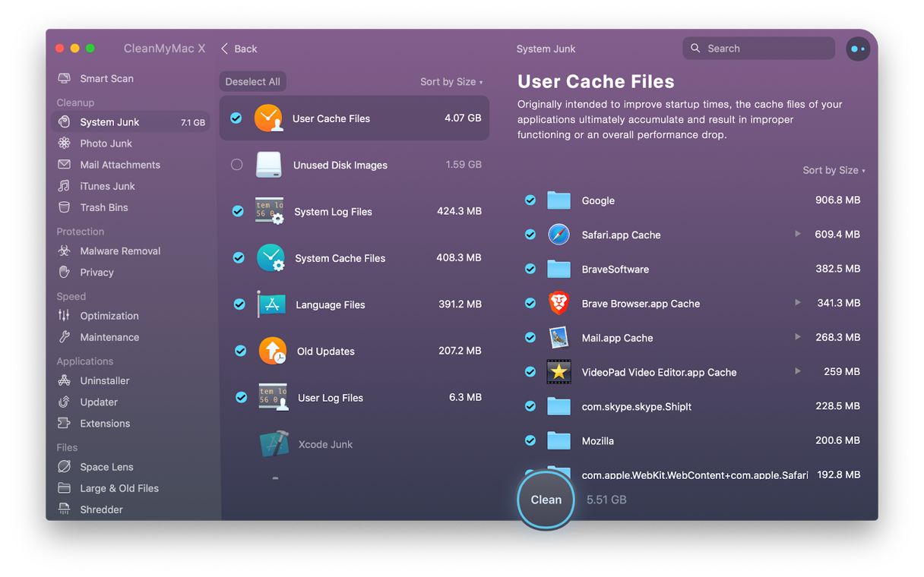Image resolution: width=924 pixels, height=577 pixels.
Task: Open Photo Junk flower icon
Action: [x=65, y=143]
